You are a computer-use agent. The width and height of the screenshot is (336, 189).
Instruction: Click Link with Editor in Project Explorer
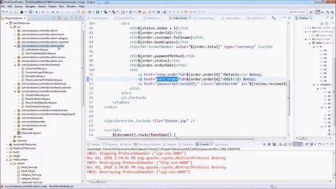59,18
